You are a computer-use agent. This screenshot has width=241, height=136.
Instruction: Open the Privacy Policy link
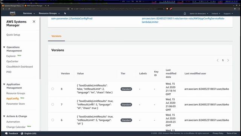[218, 133]
